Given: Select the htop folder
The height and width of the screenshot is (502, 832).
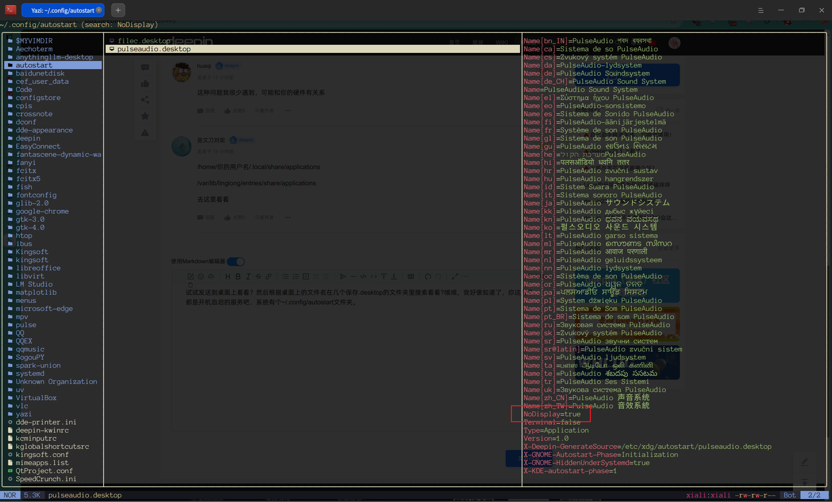Looking at the screenshot, I should 53,235.
